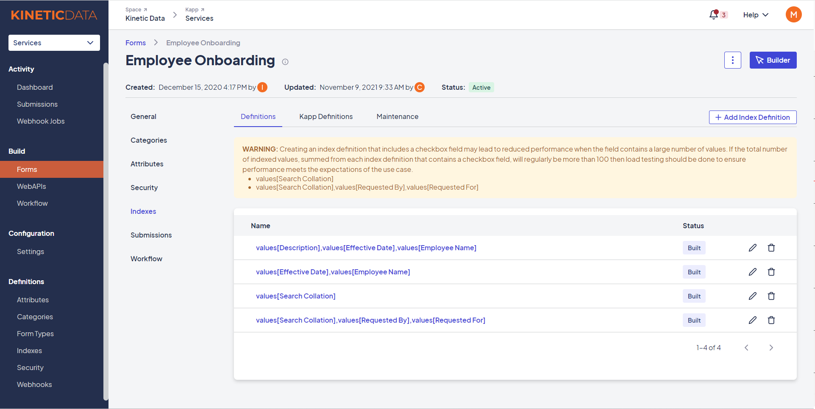Open Attributes under sidebar Definitions
This screenshot has height=409, width=815.
[33, 300]
